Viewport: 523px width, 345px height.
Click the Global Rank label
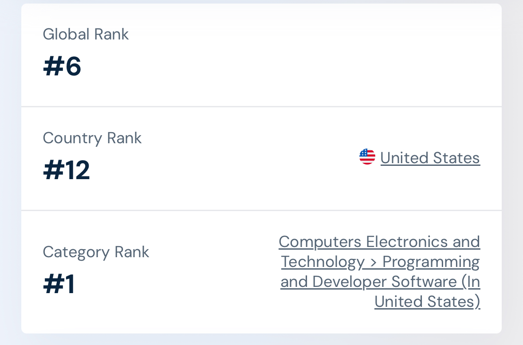(86, 34)
